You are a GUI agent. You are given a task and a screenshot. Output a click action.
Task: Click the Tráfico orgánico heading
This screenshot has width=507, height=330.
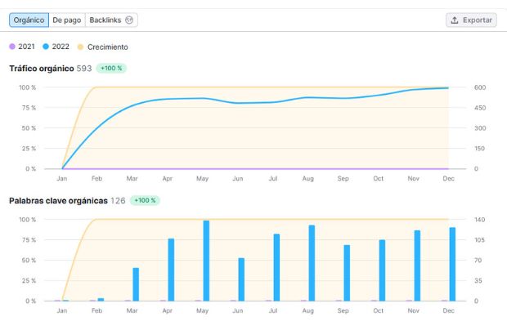42,69
